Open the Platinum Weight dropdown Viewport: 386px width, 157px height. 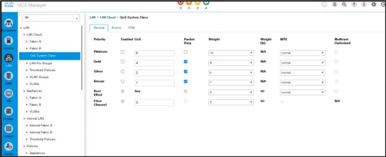tap(231, 53)
